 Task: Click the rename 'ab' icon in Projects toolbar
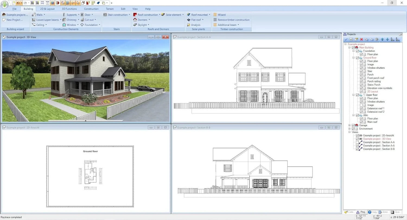351,39
